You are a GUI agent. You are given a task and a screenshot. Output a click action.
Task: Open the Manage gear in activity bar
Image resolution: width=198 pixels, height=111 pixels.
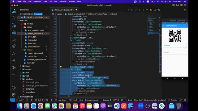pyautogui.click(x=14, y=95)
